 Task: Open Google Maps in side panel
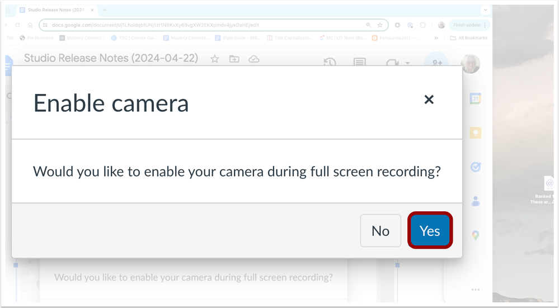click(x=475, y=235)
